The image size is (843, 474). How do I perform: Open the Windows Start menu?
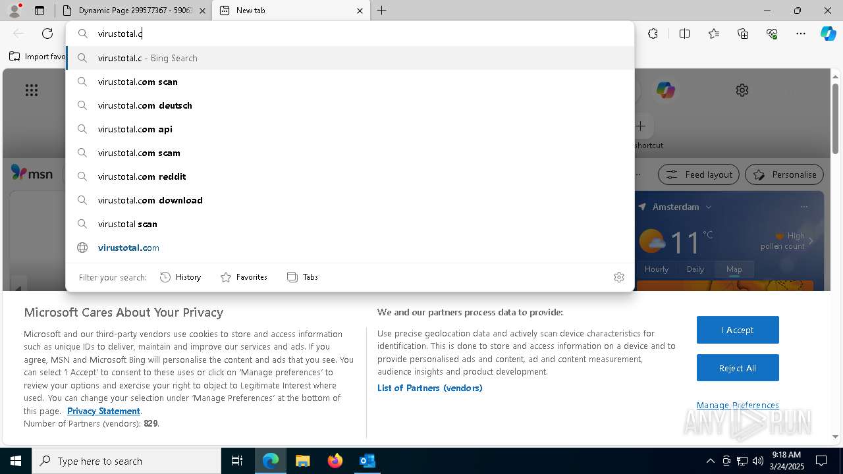(16, 461)
